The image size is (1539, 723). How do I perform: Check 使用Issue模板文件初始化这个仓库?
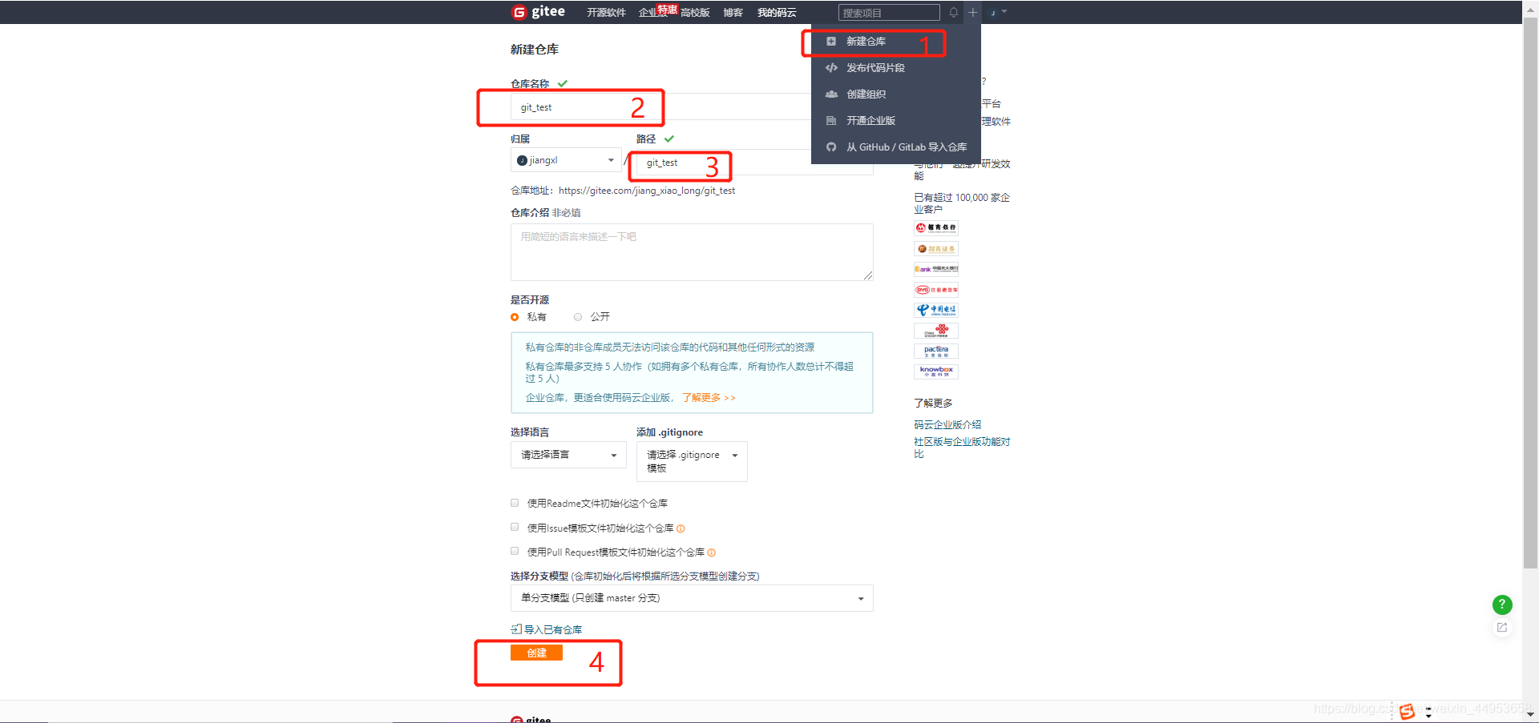tap(515, 527)
